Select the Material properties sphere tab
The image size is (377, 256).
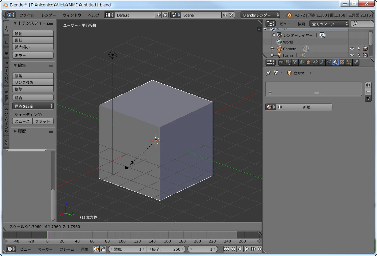pos(335,62)
